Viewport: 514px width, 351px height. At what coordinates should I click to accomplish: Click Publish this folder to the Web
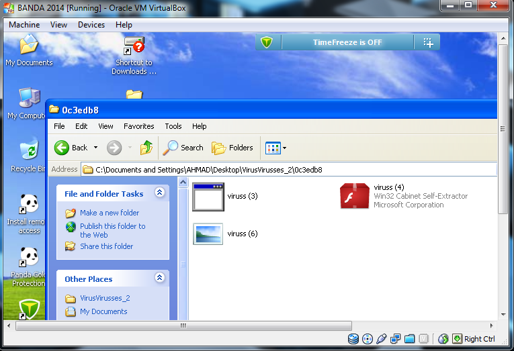pyautogui.click(x=112, y=230)
